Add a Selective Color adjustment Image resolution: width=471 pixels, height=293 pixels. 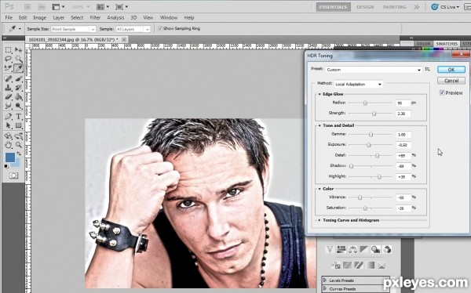click(x=382, y=265)
